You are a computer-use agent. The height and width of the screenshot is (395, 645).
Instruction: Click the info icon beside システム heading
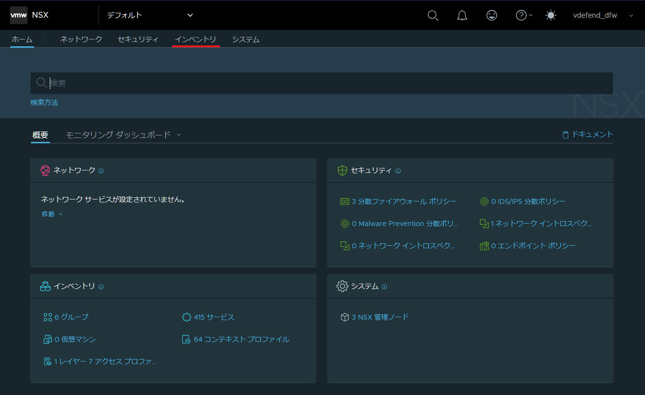point(384,287)
